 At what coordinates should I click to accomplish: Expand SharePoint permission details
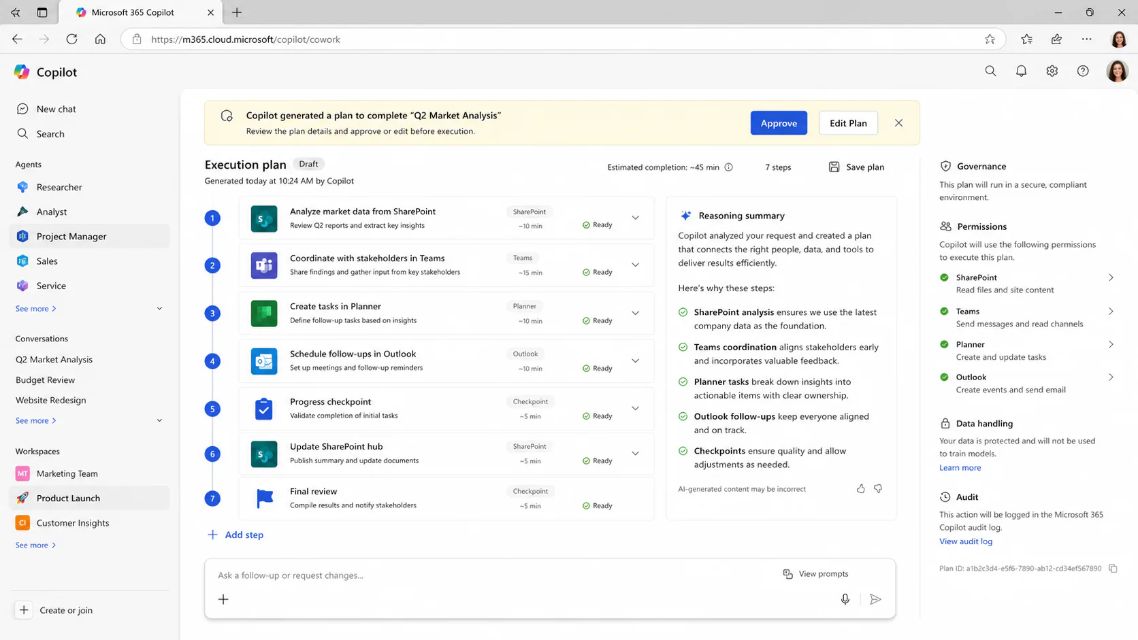[x=1111, y=277]
